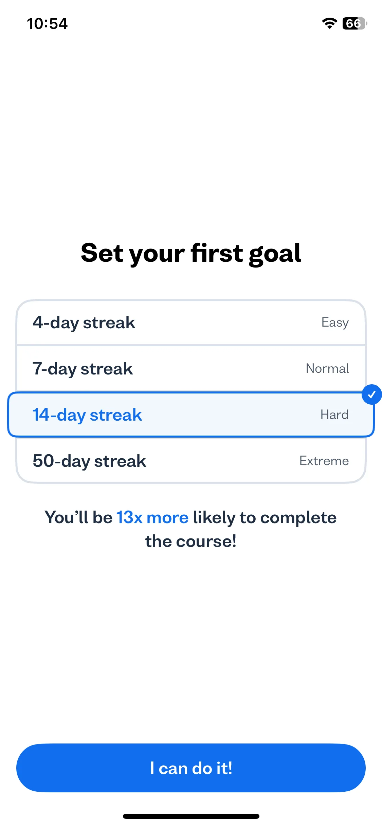The height and width of the screenshot is (827, 382).
Task: Tap the blue "13x more" text
Action: pos(152,518)
